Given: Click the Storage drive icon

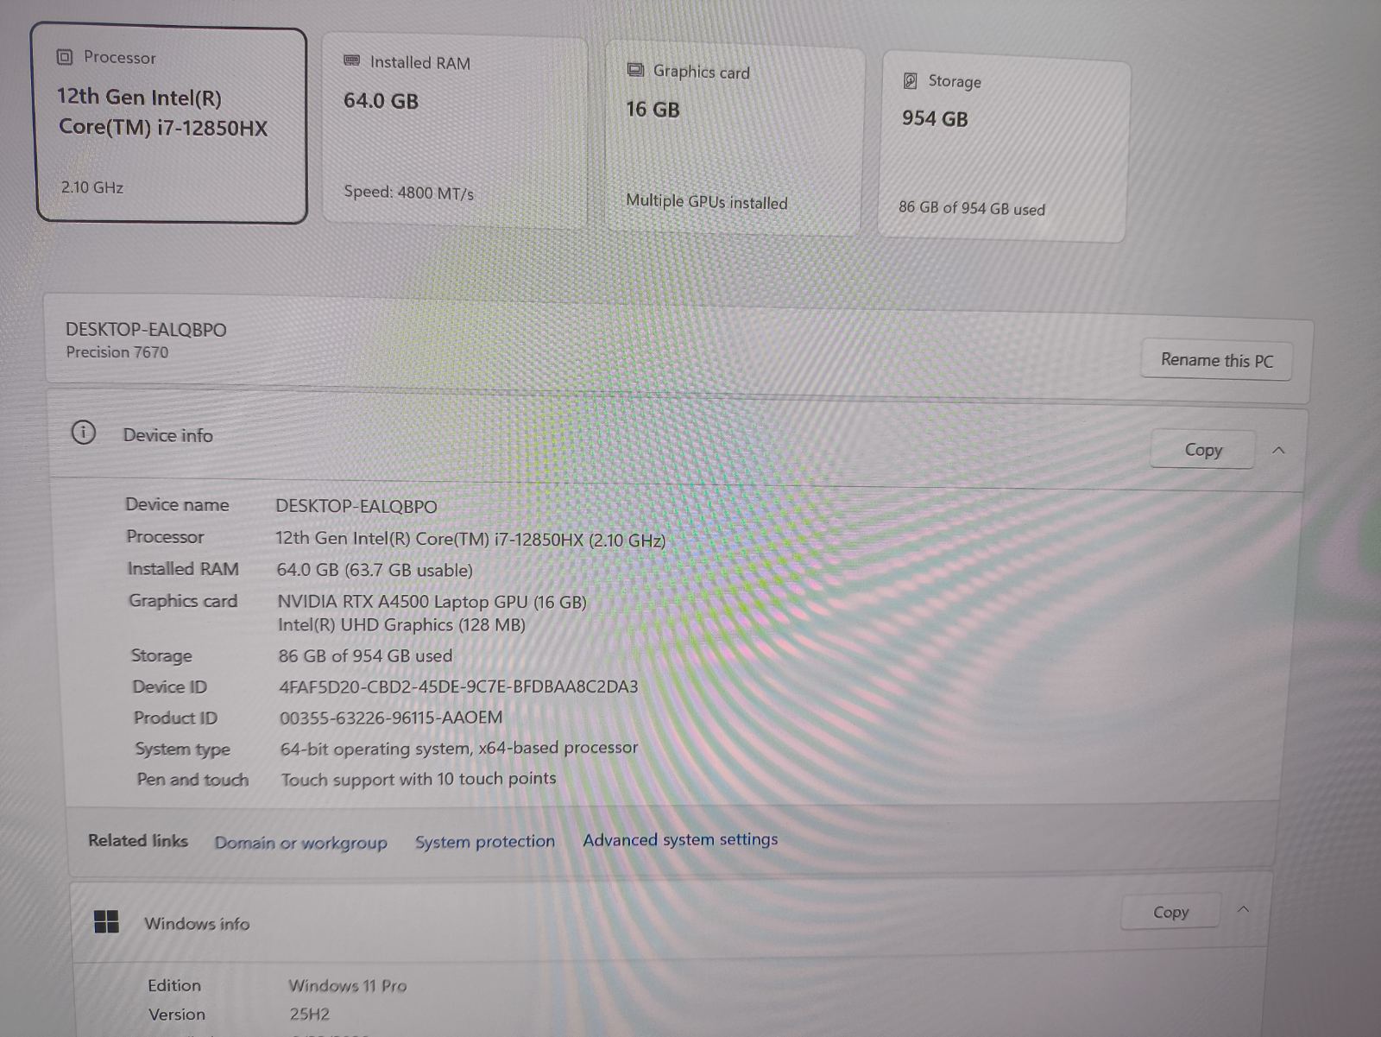Looking at the screenshot, I should (x=910, y=80).
